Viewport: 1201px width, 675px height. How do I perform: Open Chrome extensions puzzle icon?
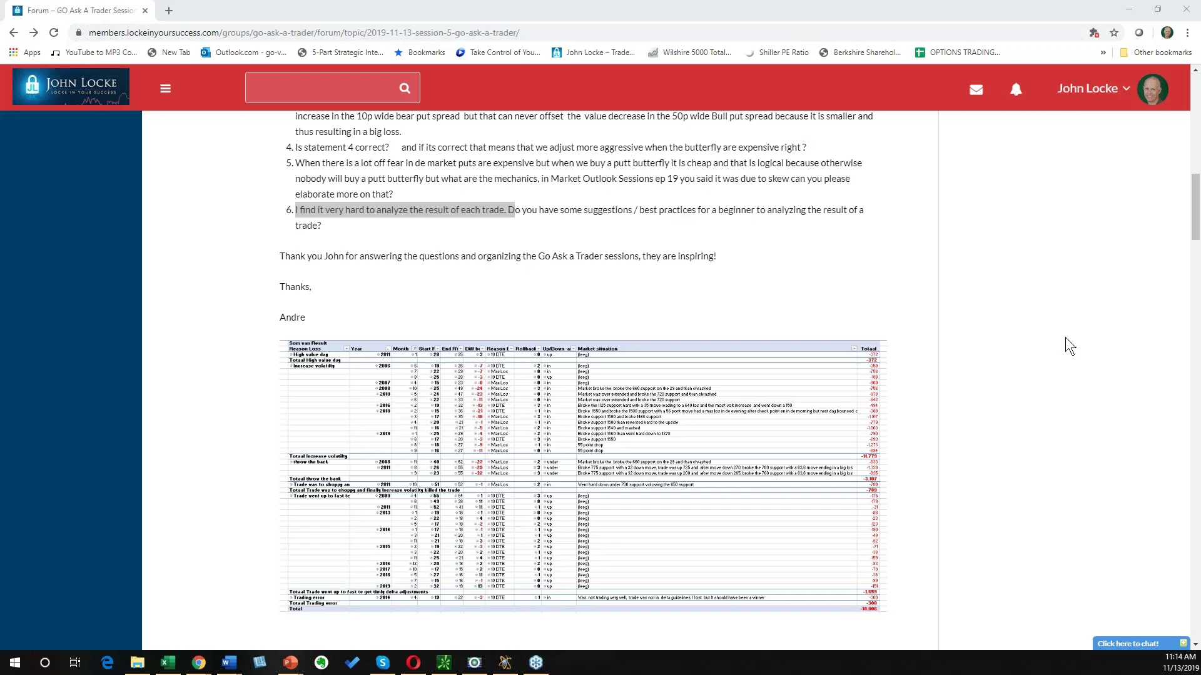click(x=1094, y=32)
